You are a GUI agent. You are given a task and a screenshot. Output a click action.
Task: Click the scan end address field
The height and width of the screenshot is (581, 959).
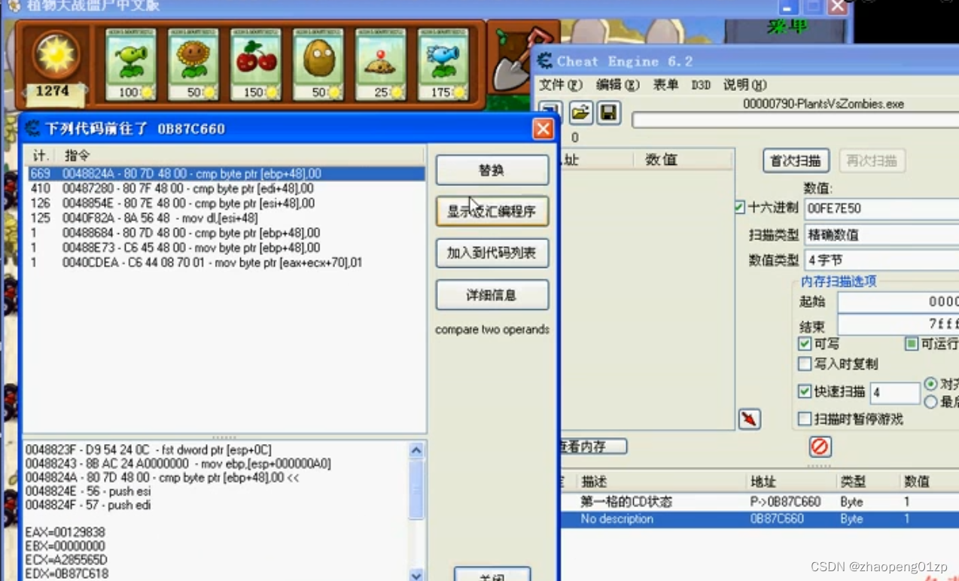pyautogui.click(x=898, y=324)
